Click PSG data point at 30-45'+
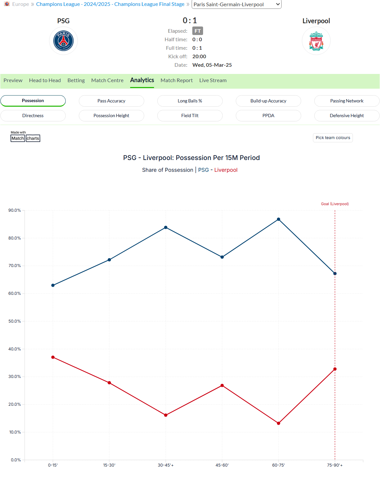380x480 pixels. (x=166, y=227)
